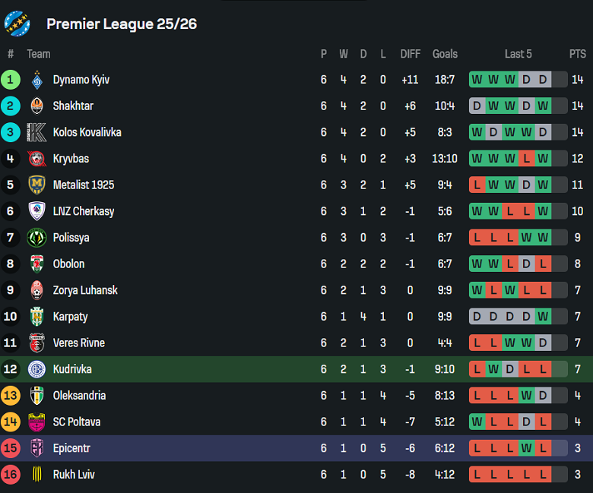Click the Last 5 column header
This screenshot has width=593, height=493.
(518, 54)
